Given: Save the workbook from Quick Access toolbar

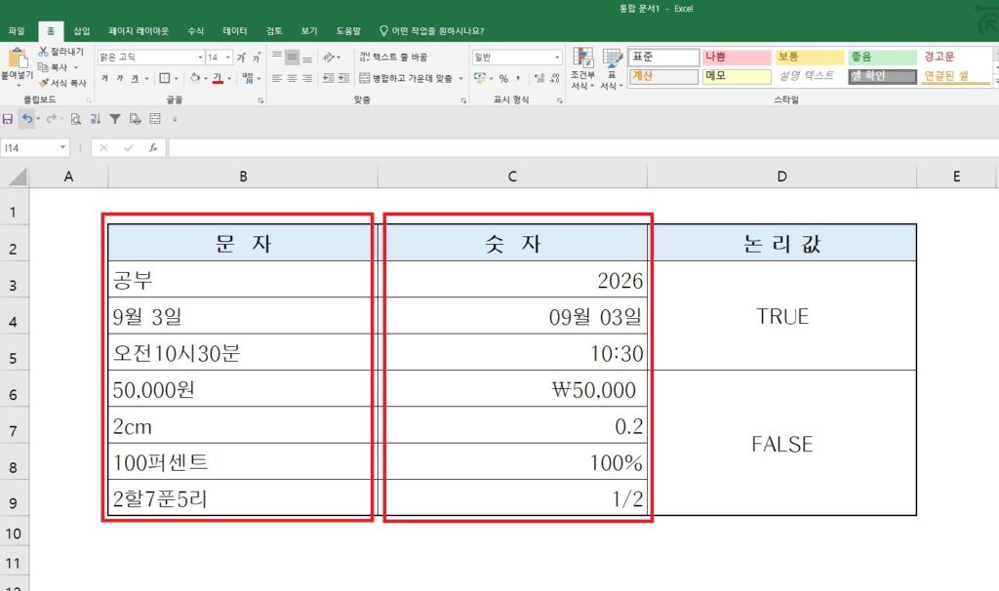Looking at the screenshot, I should coord(8,118).
